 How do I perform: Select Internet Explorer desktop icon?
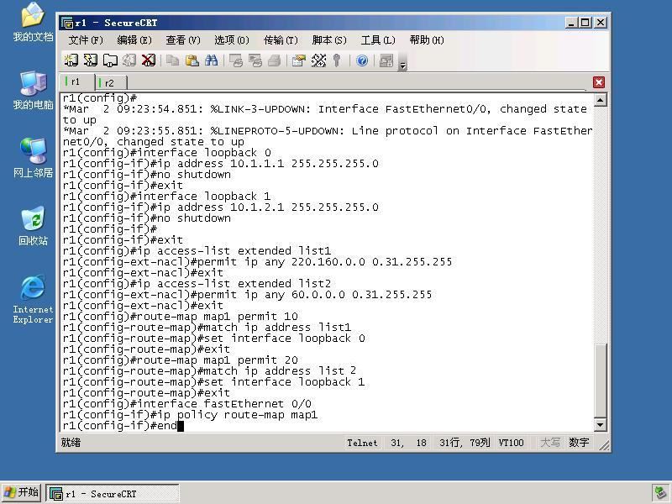pos(33,299)
